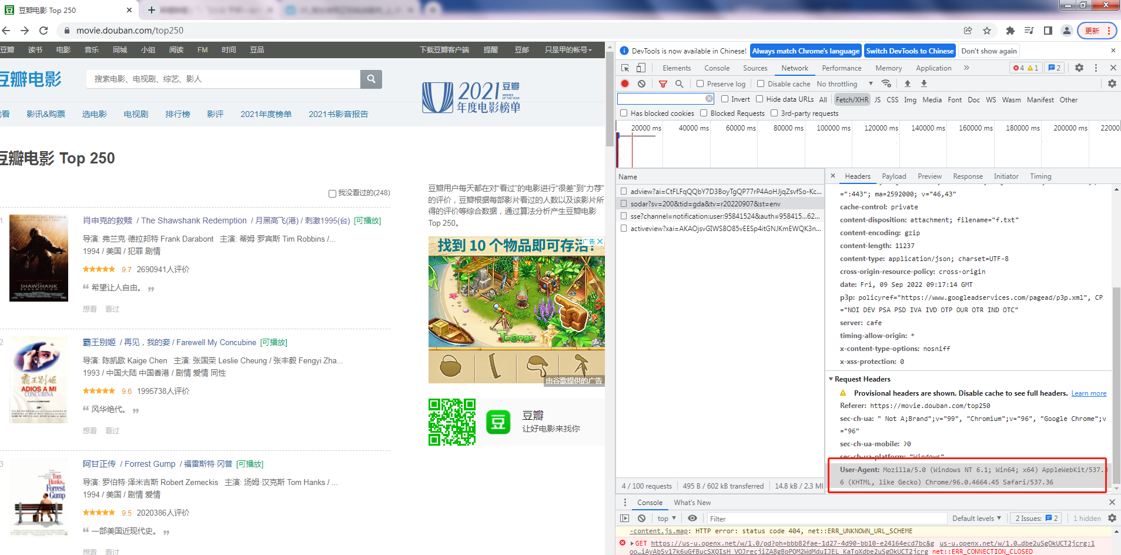Show the console sidebar
This screenshot has width=1121, height=555.
tap(625, 519)
